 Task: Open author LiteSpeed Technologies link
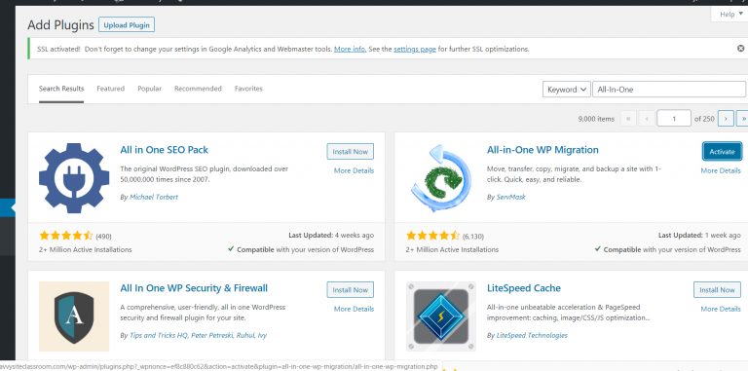click(532, 335)
